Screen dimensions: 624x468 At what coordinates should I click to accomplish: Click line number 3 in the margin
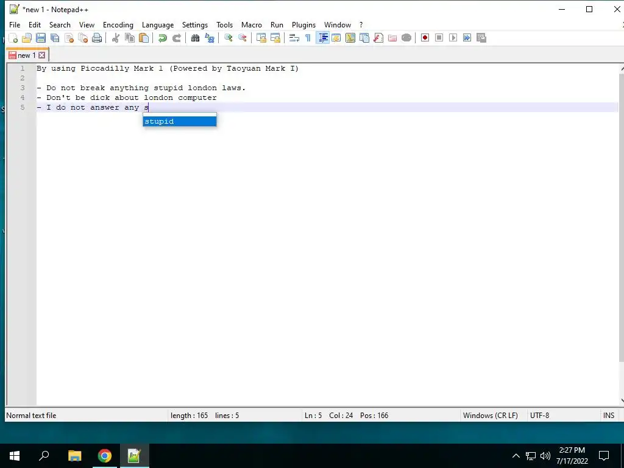tap(23, 88)
